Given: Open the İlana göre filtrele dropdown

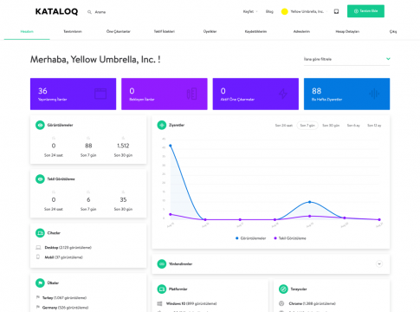Looking at the screenshot, I should click(x=346, y=59).
